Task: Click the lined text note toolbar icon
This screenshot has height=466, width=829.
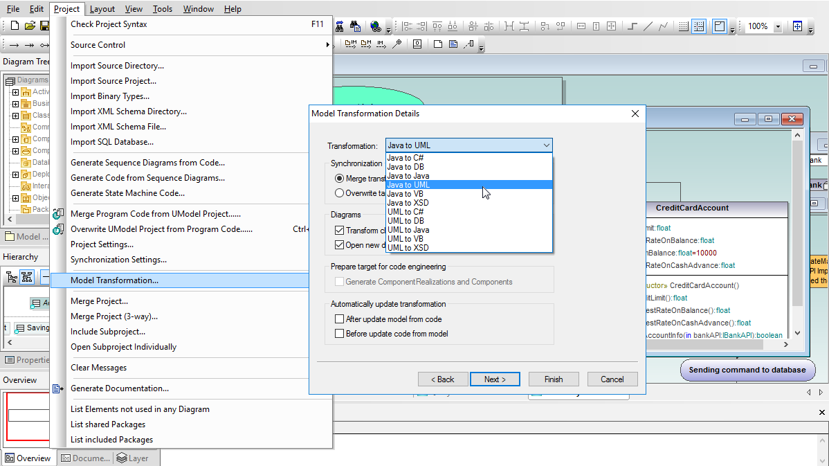Action: [x=453, y=44]
